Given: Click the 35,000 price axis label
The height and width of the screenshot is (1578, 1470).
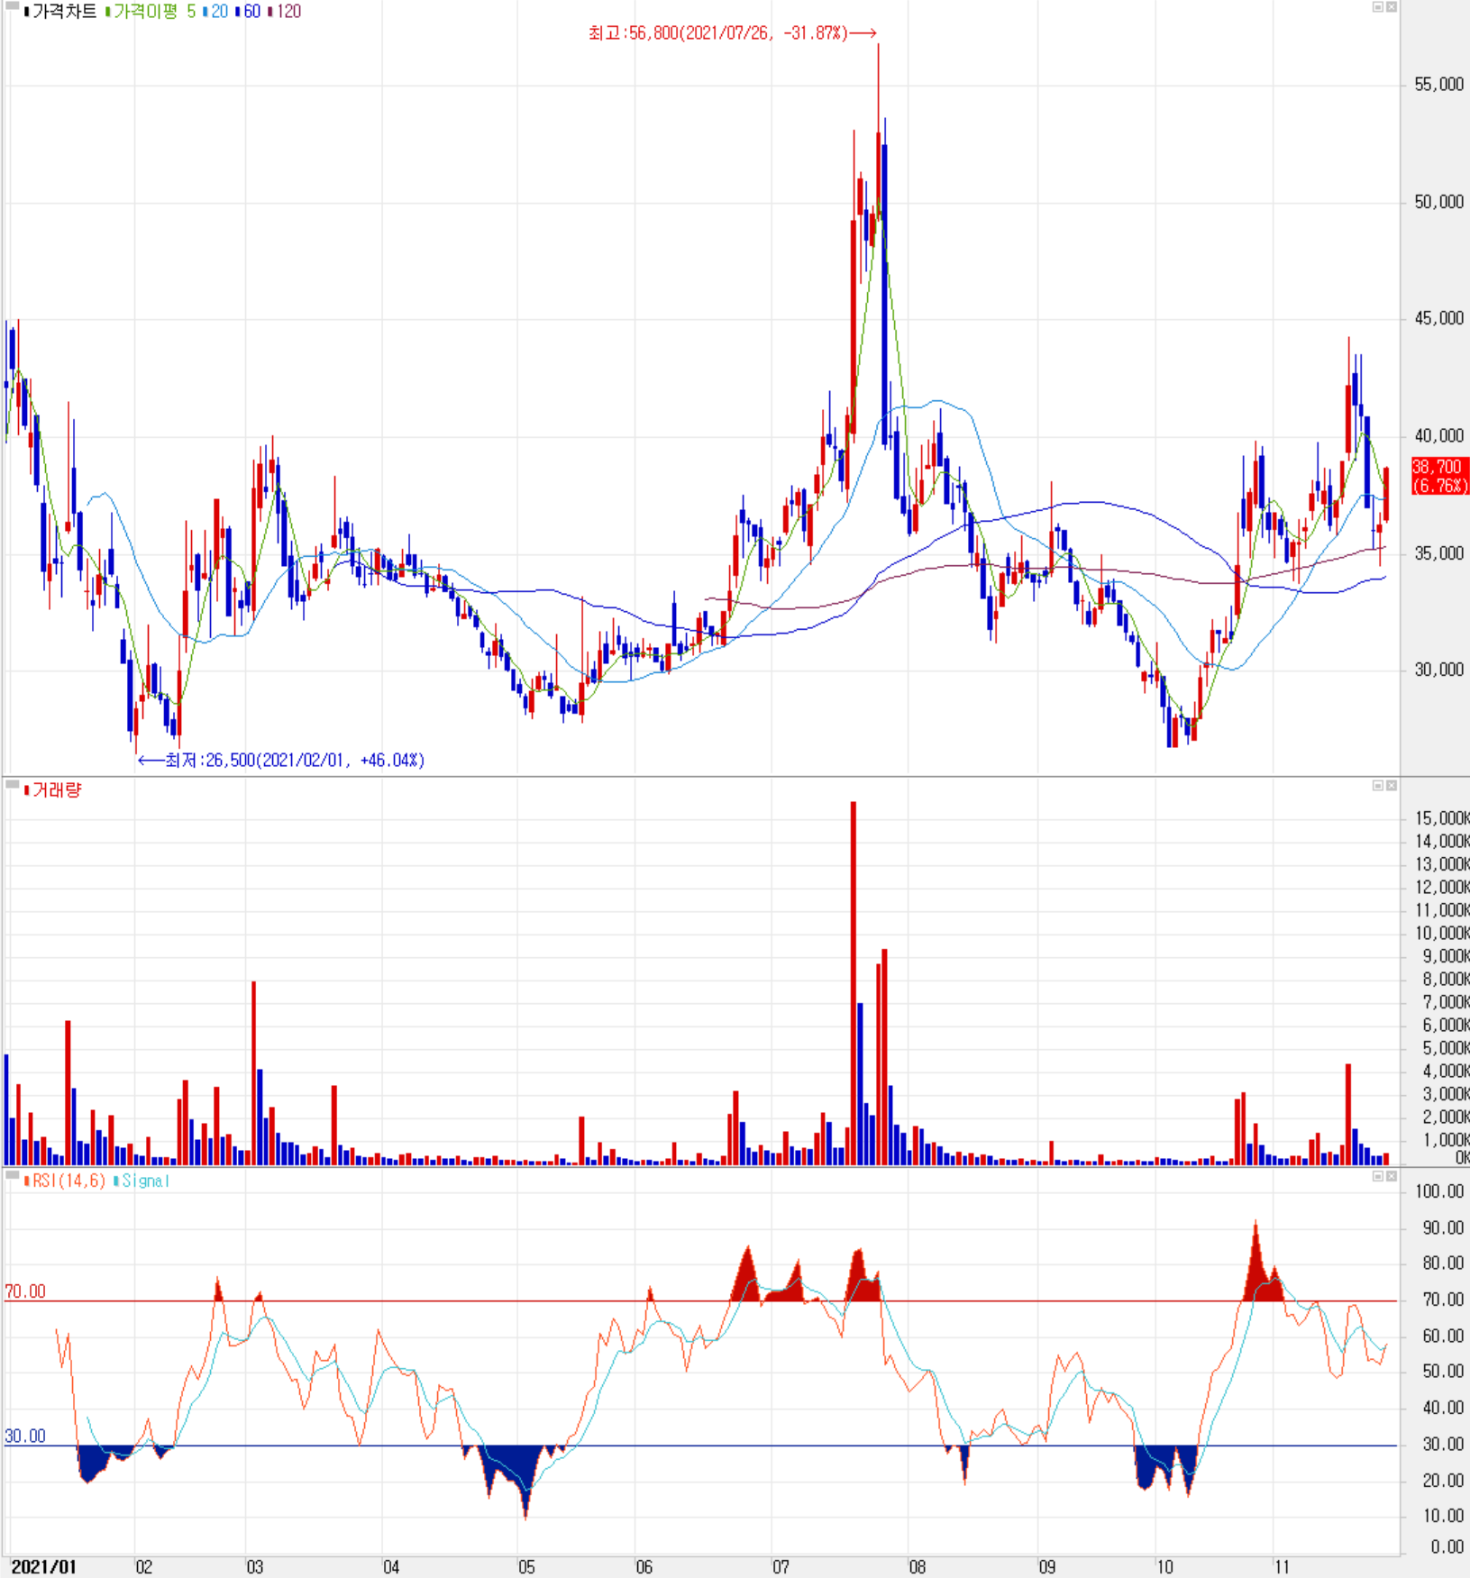Looking at the screenshot, I should [1439, 553].
